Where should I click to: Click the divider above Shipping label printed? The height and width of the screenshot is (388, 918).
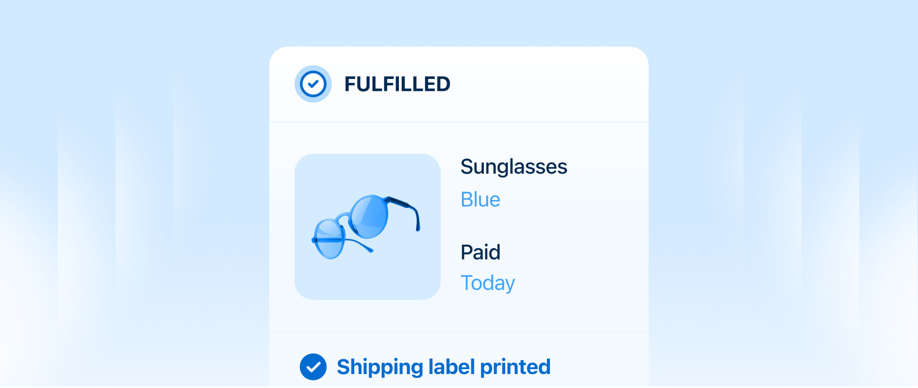pos(459,332)
